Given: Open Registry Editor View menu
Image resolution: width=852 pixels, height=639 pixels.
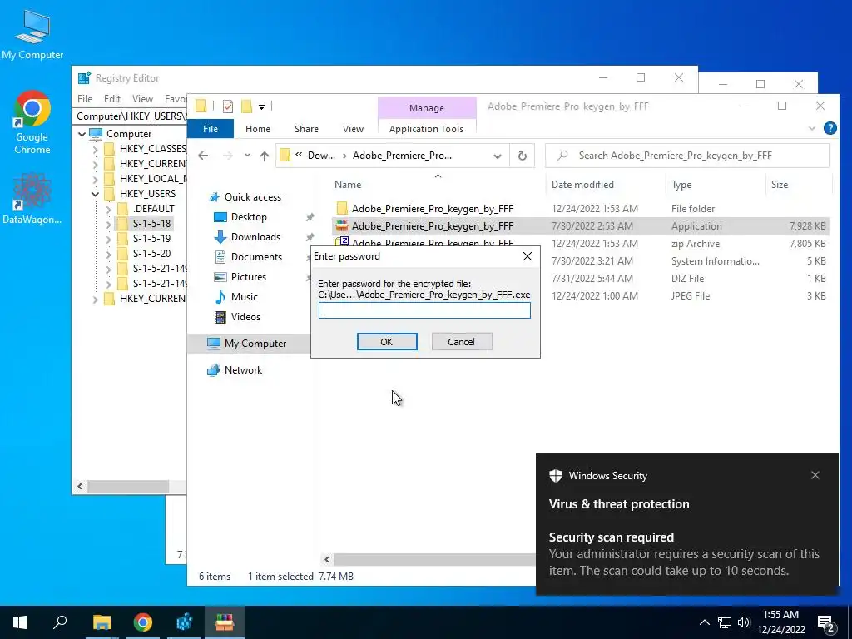Looking at the screenshot, I should pos(142,99).
